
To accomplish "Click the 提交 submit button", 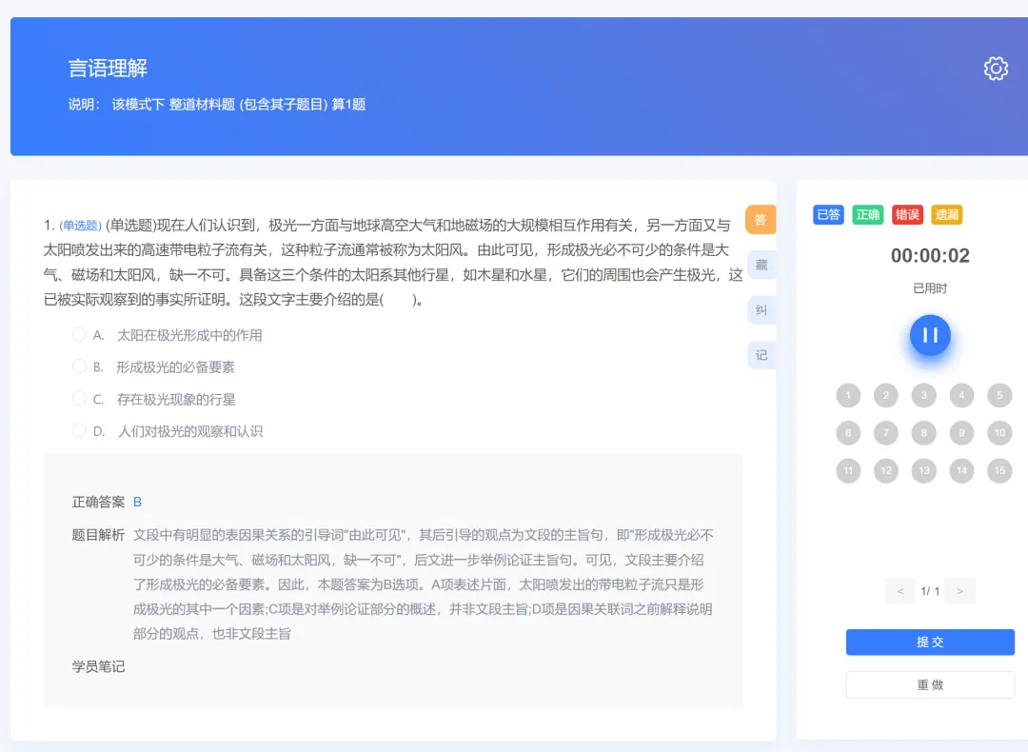I will click(x=930, y=643).
